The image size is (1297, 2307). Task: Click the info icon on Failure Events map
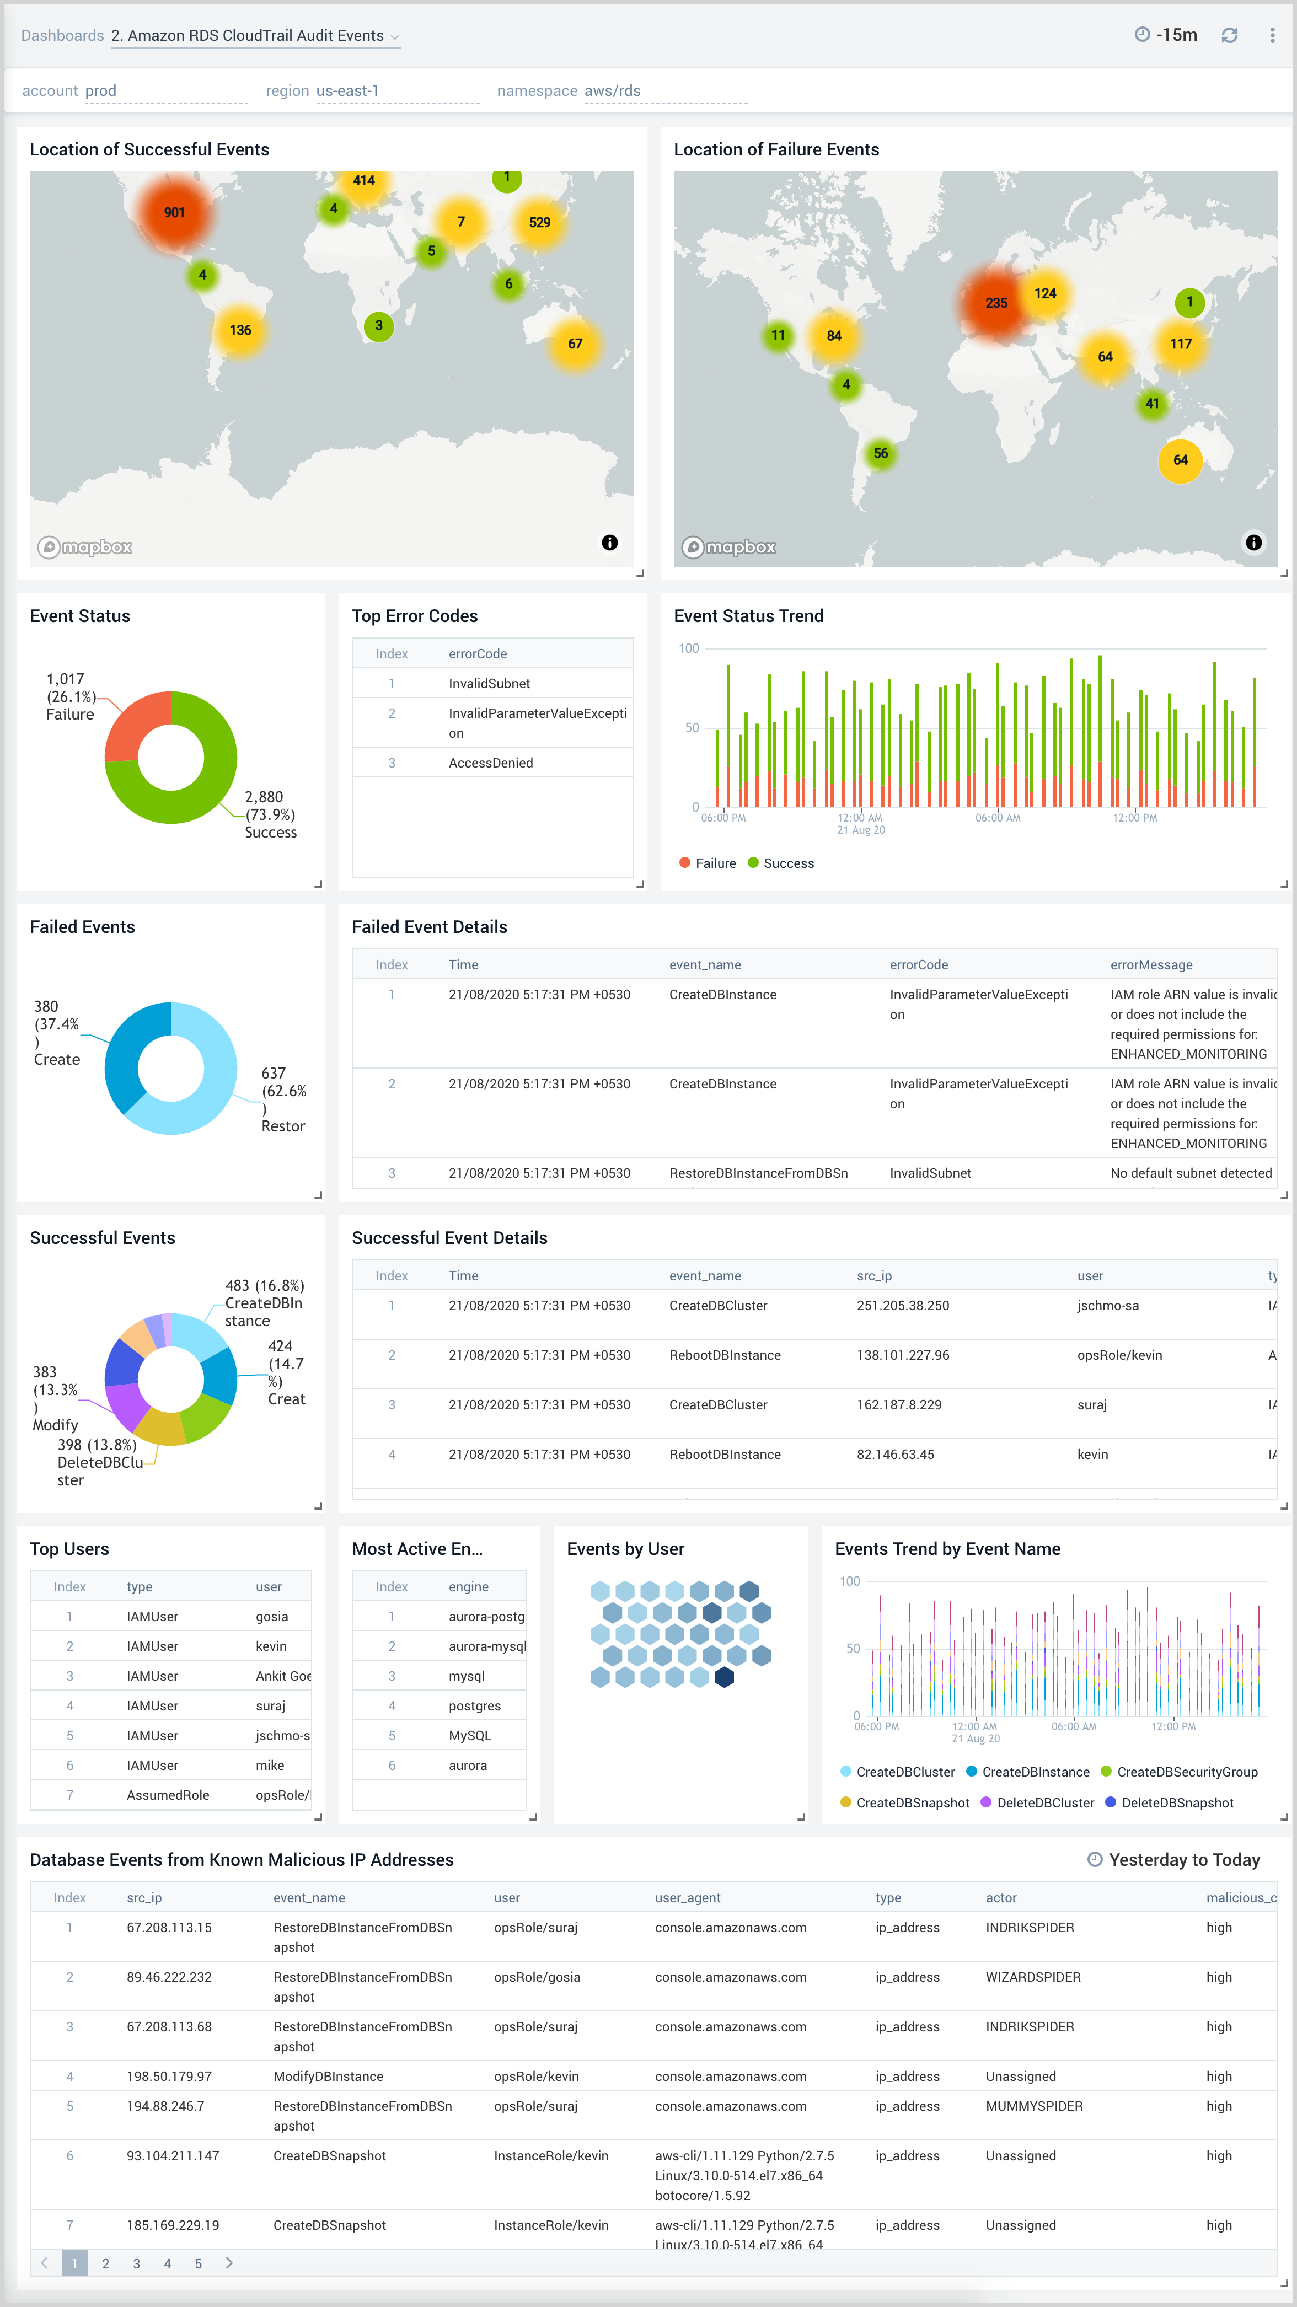point(1253,542)
